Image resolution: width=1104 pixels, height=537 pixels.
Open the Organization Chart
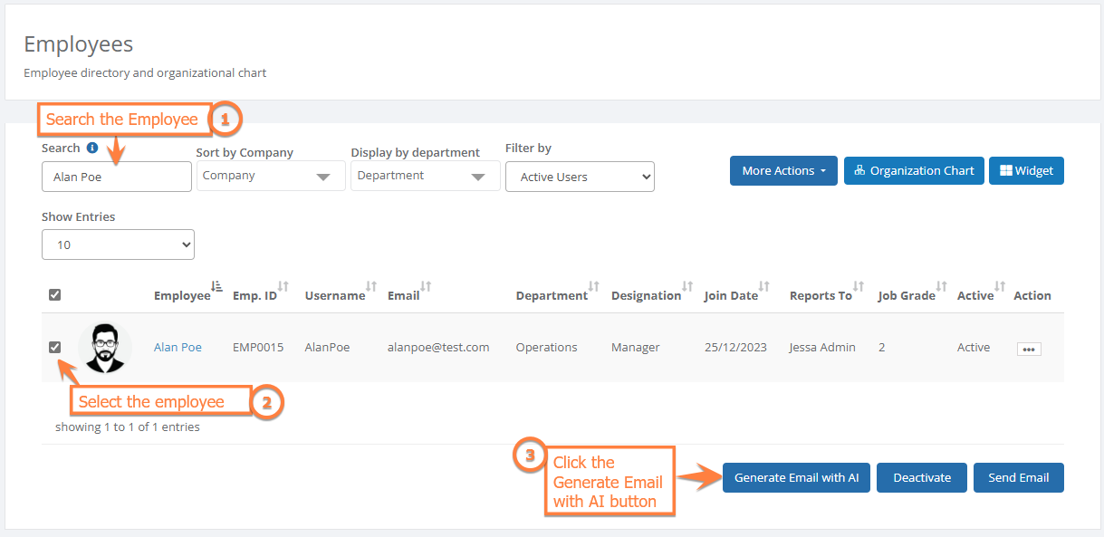coord(914,170)
